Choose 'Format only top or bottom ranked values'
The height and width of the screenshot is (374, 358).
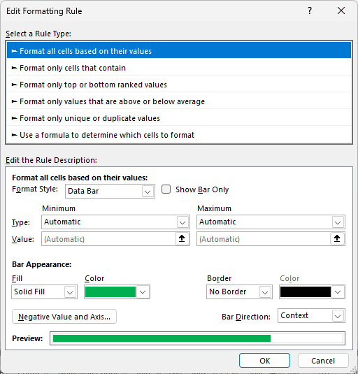pos(179,85)
